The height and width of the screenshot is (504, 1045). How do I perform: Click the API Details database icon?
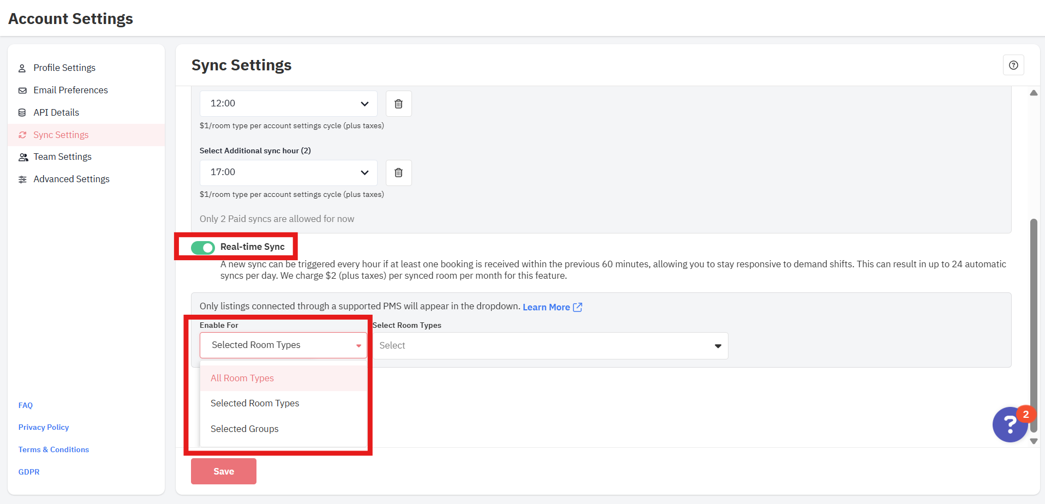pos(22,113)
